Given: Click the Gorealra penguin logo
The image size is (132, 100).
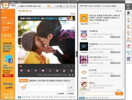Looking at the screenshot, I should [x=6, y=5].
